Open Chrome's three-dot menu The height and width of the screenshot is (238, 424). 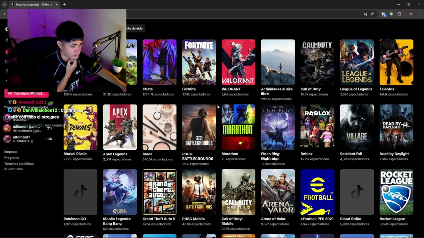[x=419, y=14]
